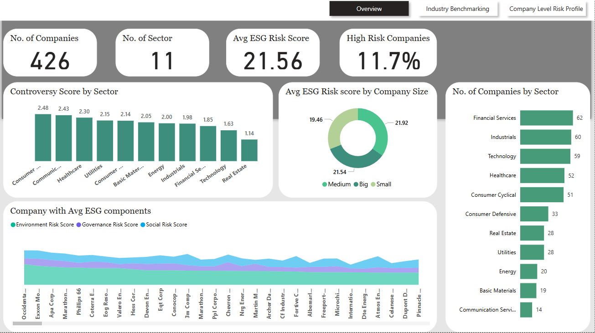Click the Healthcare controversy score column
The height and width of the screenshot is (333, 595).
84,139
